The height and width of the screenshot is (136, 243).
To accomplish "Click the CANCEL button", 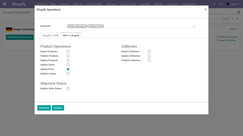I will [x=58, y=108].
